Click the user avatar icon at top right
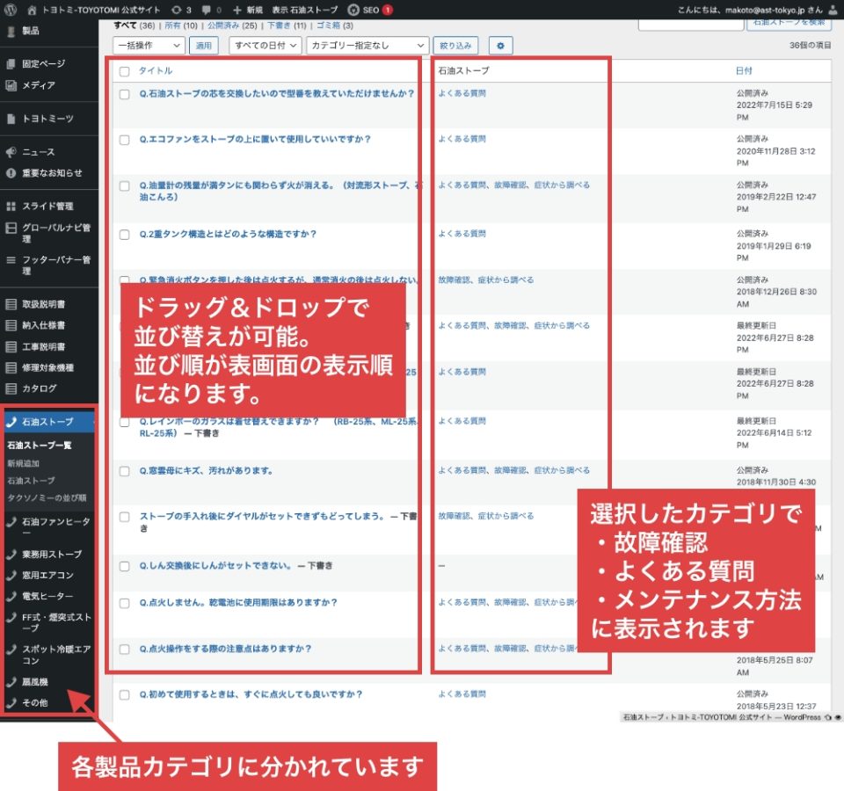 click(833, 10)
